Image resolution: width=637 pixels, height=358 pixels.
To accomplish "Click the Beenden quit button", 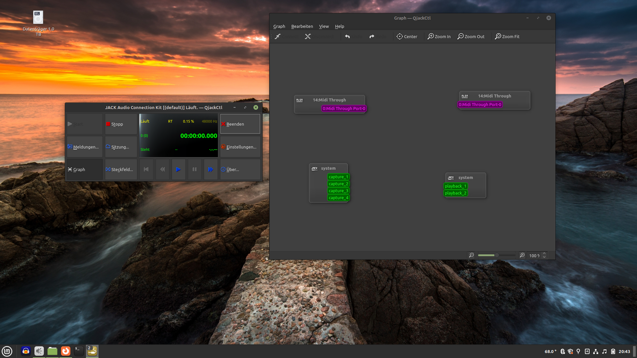I will point(240,124).
